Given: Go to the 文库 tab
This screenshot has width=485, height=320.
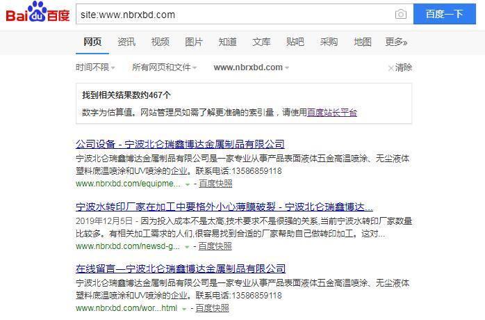Looking at the screenshot, I should tap(261, 42).
